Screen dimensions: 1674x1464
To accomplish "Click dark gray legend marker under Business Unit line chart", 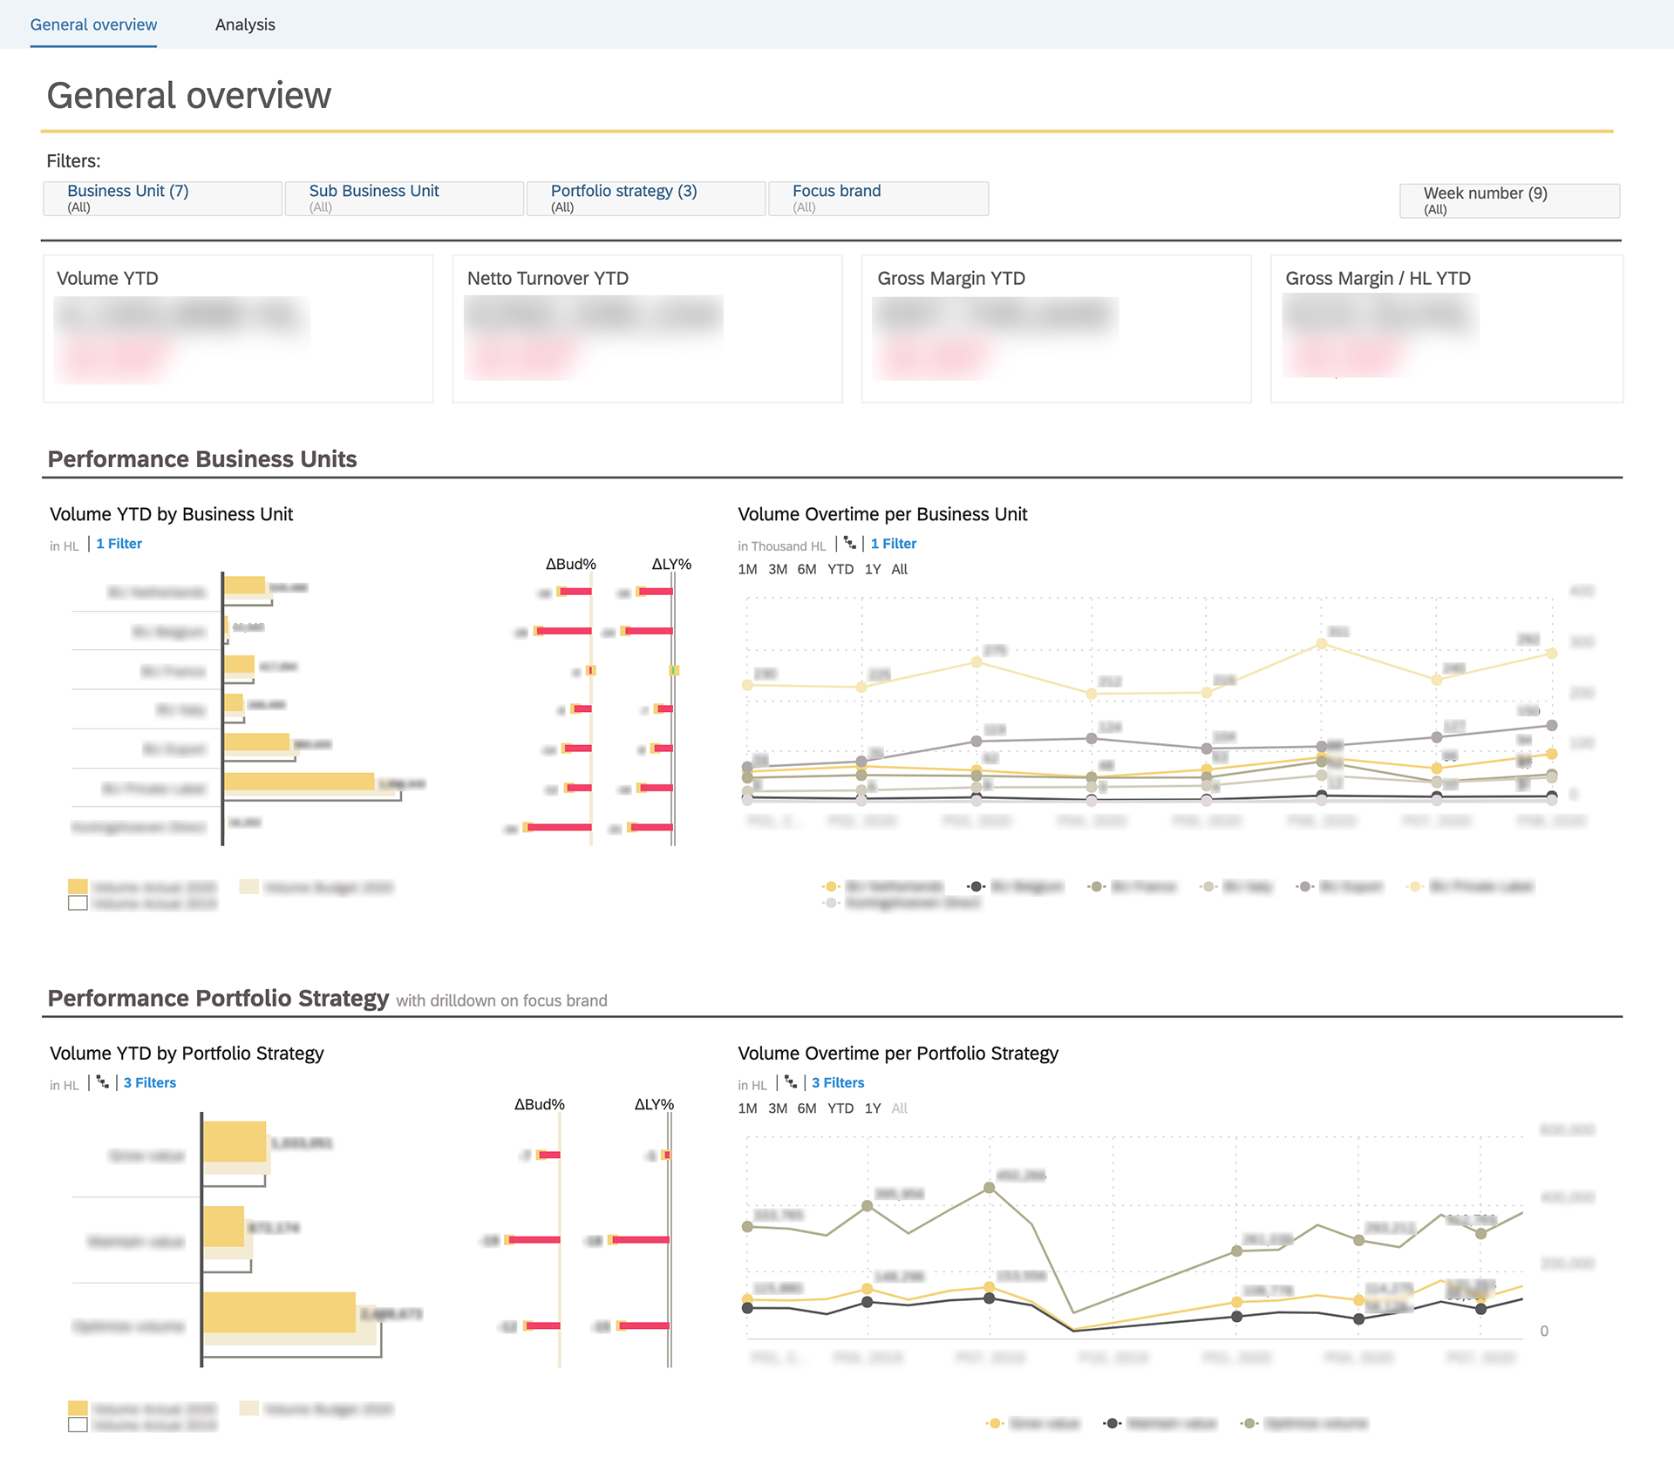I will (976, 886).
